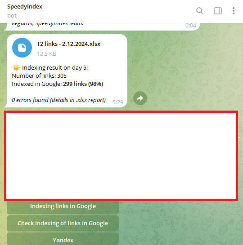Screen dimensions: 243x245
Task: Click the 'Number of links: 305' line
Action: point(39,76)
